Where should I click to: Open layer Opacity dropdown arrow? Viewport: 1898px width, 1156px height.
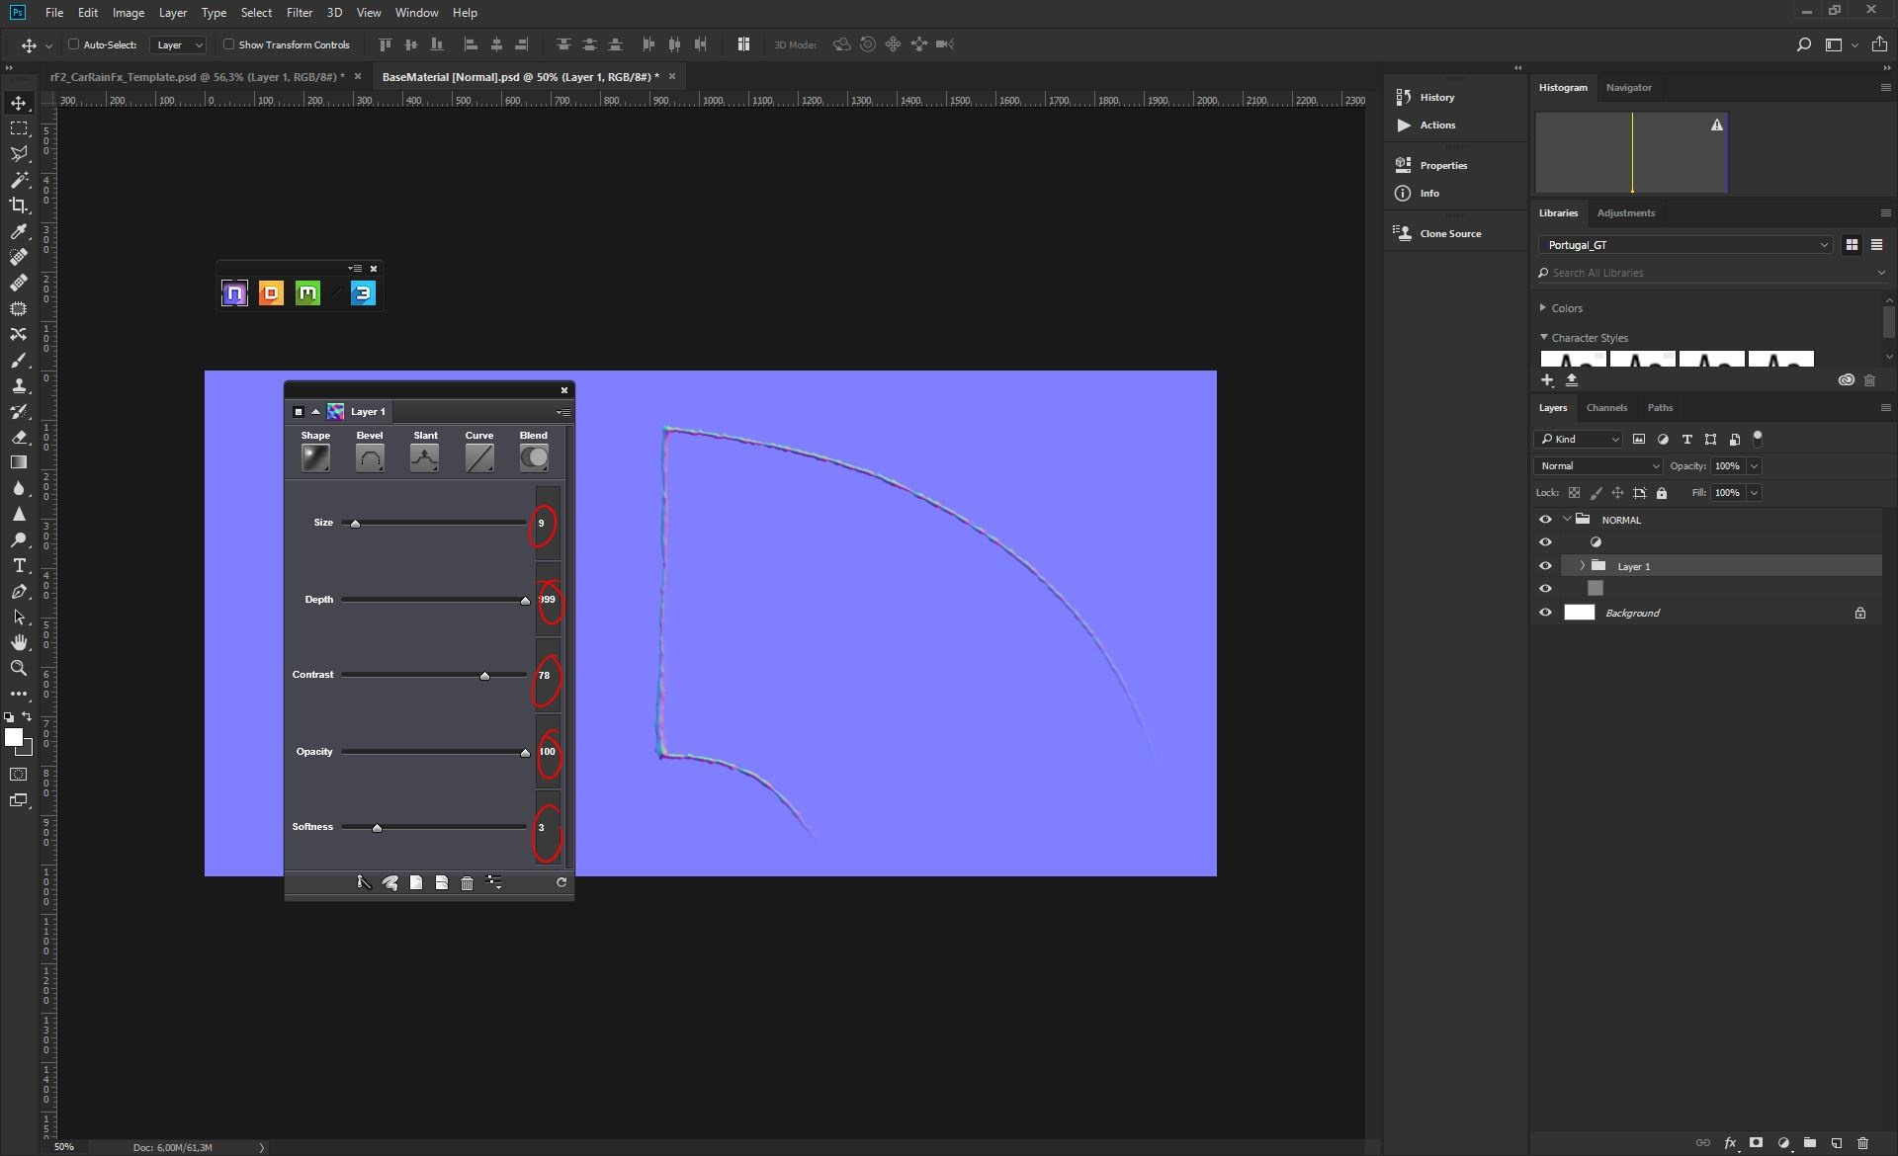click(1754, 466)
